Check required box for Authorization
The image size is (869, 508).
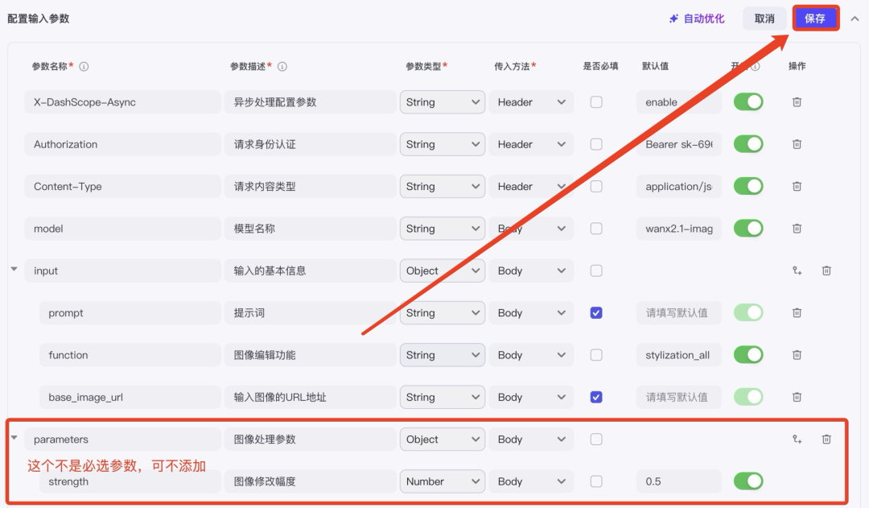tap(596, 144)
